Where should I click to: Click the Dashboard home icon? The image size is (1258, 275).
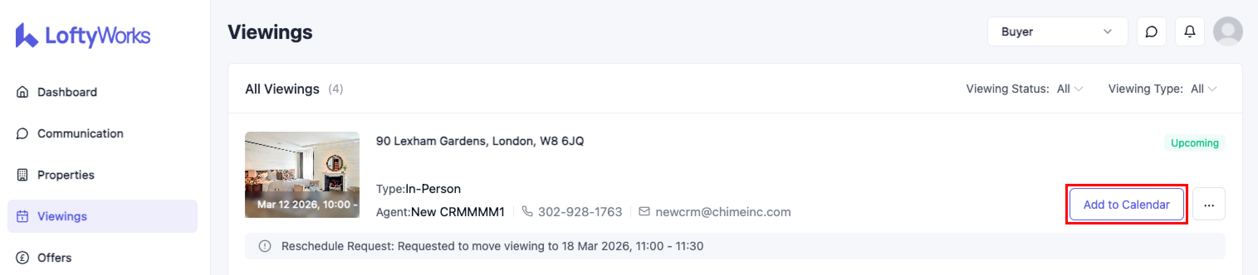pos(22,92)
